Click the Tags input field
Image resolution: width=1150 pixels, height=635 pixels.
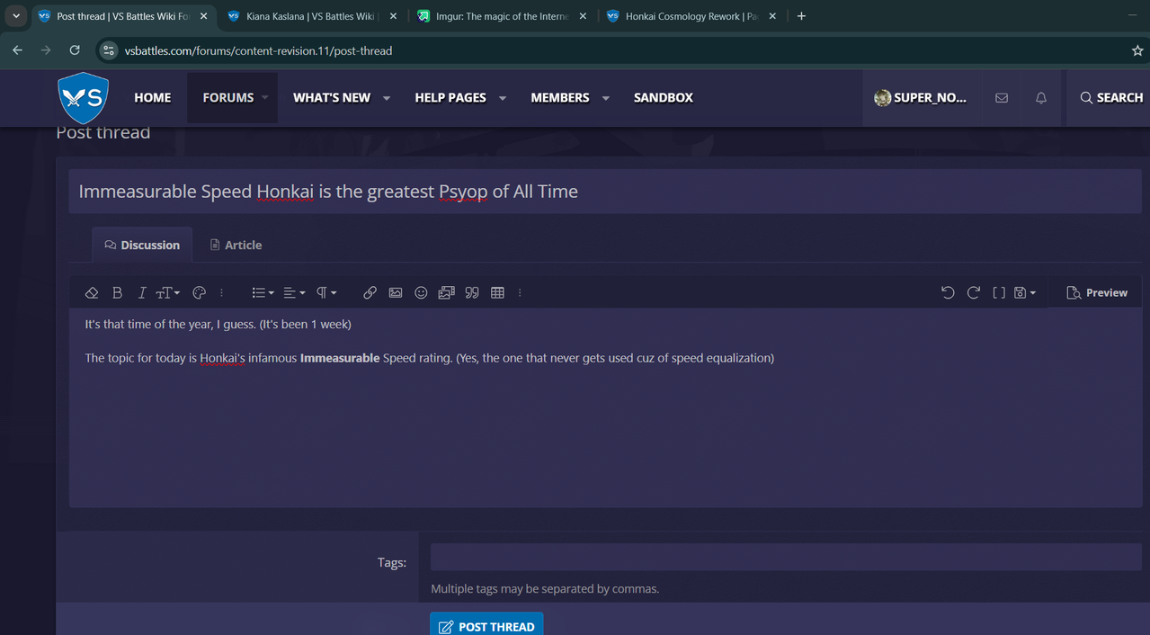[786, 557]
